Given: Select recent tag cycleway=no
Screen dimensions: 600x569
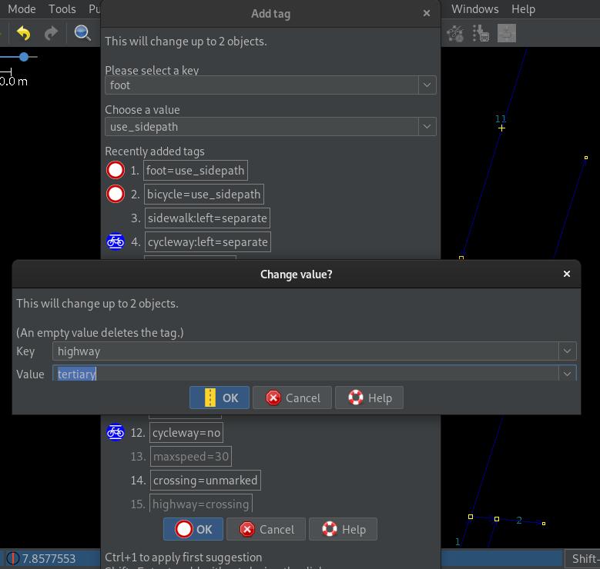Looking at the screenshot, I should [186, 433].
